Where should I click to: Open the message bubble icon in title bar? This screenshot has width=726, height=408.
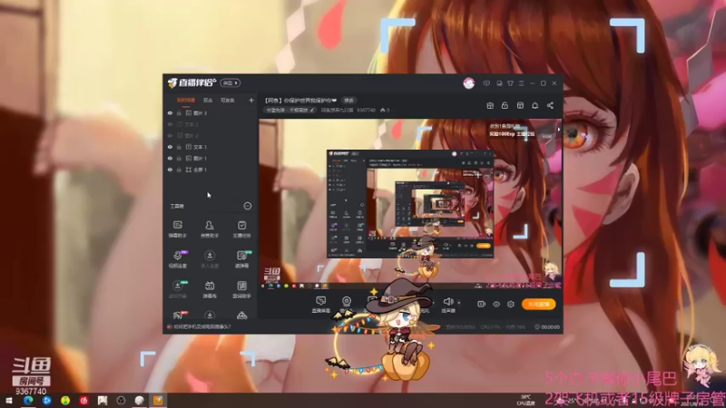pos(486,83)
